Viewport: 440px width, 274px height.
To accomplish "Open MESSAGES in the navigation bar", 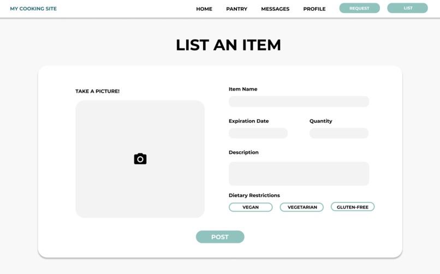I will (275, 9).
